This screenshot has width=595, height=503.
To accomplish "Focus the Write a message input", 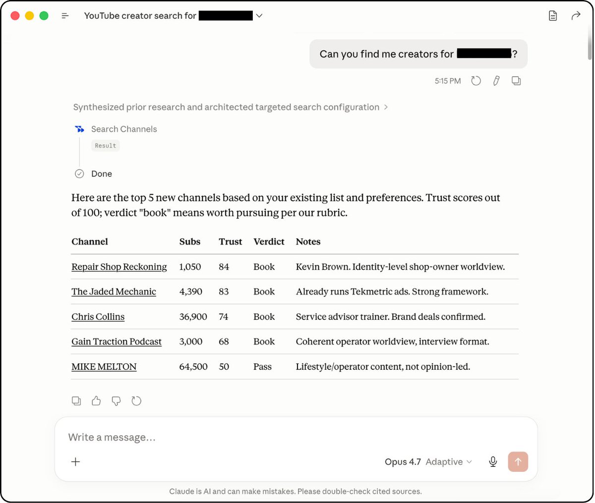I will 296,437.
